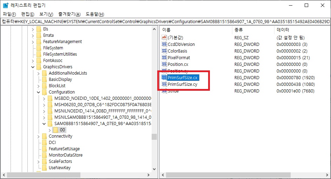Collapse the SAM0BBB1515864907 key node
Image resolution: width=331 pixels, height=179 pixels.
point(44,124)
